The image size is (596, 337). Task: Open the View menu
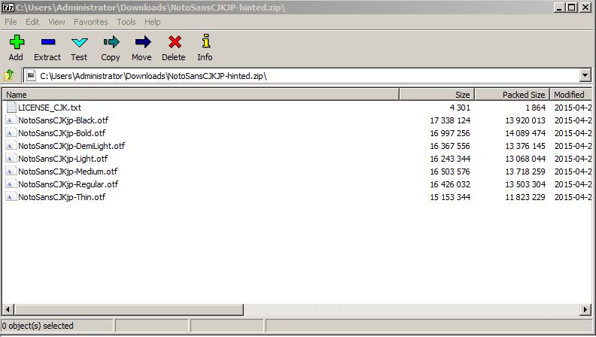click(x=56, y=22)
